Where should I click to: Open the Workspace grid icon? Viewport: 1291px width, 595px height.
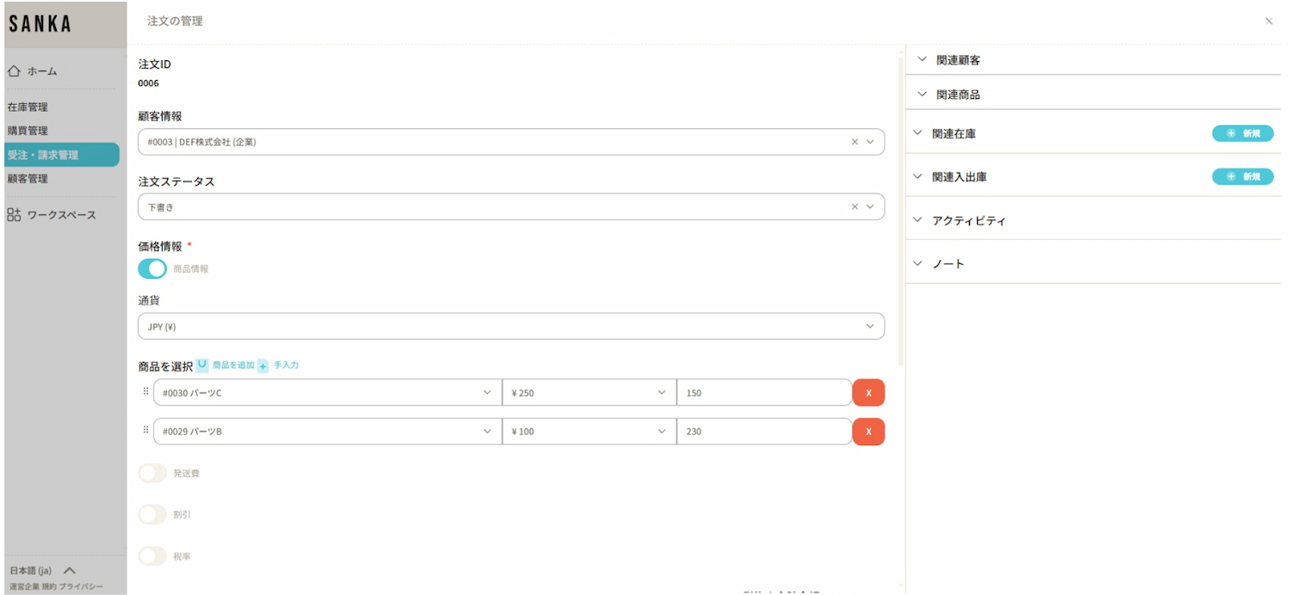(14, 215)
